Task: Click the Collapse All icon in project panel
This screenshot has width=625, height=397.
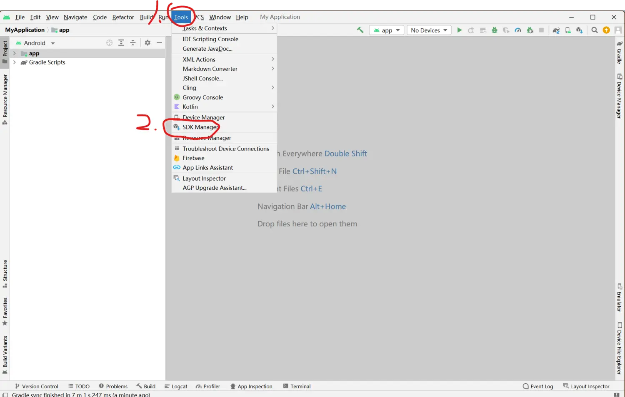Action: coord(133,42)
